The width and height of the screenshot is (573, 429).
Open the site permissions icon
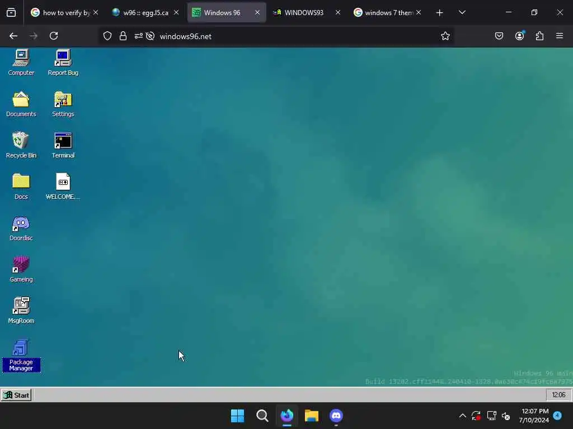click(x=139, y=36)
